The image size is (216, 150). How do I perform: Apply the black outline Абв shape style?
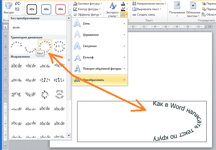click(x=32, y=9)
